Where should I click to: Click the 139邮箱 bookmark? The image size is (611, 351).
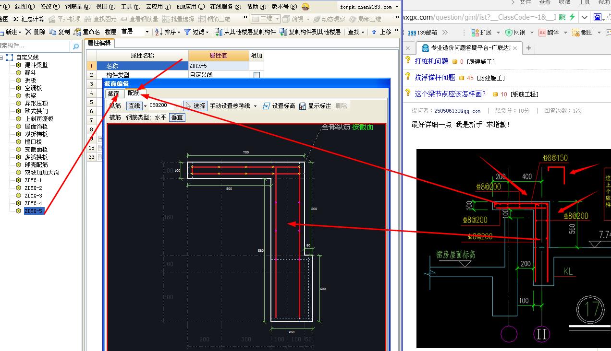coord(423,33)
